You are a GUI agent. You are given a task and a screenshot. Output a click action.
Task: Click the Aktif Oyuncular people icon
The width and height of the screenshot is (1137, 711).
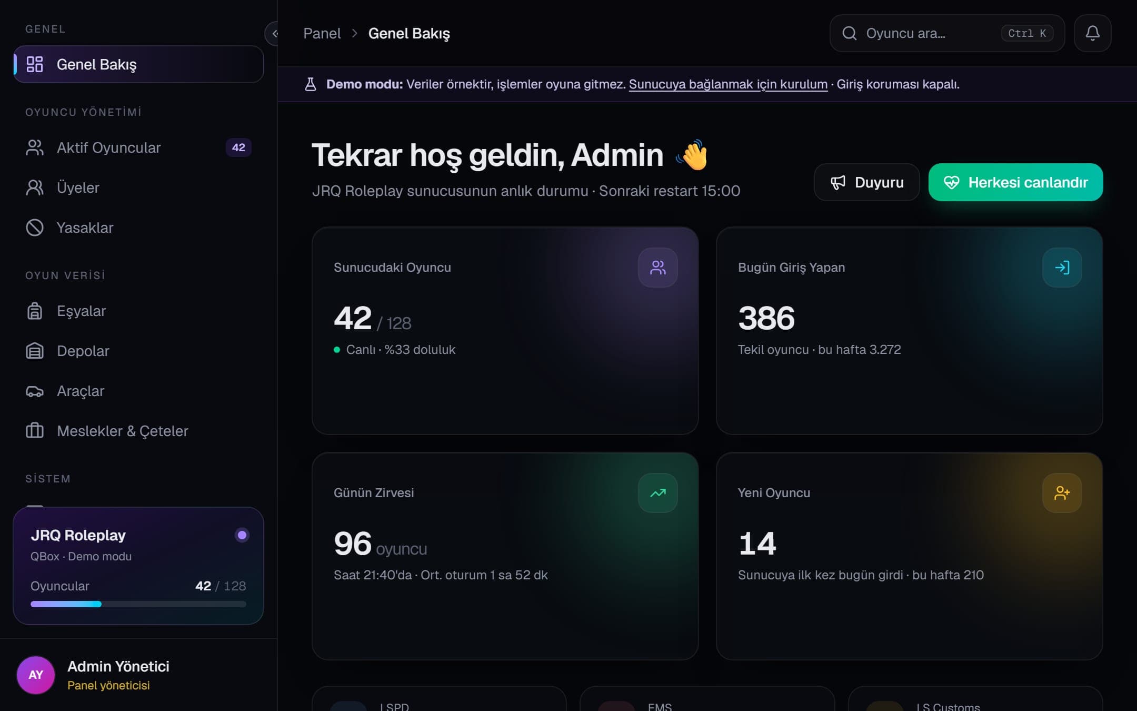(35, 147)
